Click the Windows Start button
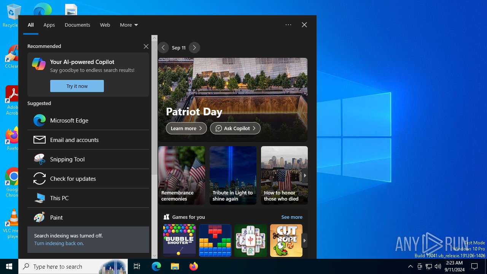Screen dimensions: 487x274 tap(9, 266)
